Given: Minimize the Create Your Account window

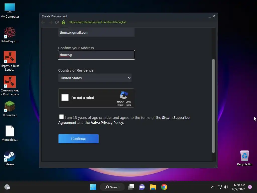Looking at the screenshot, I should 210,16.
